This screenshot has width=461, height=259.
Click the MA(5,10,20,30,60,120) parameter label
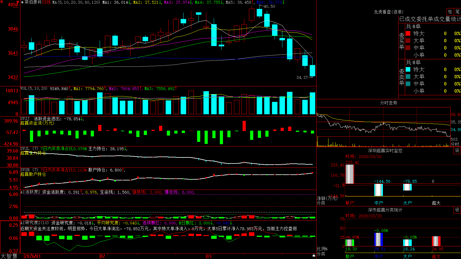pos(76,2)
